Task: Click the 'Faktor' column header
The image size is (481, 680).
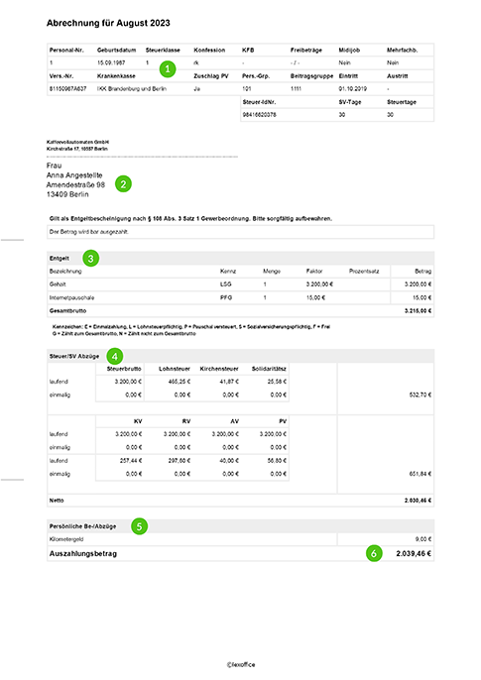Action: click(x=314, y=272)
